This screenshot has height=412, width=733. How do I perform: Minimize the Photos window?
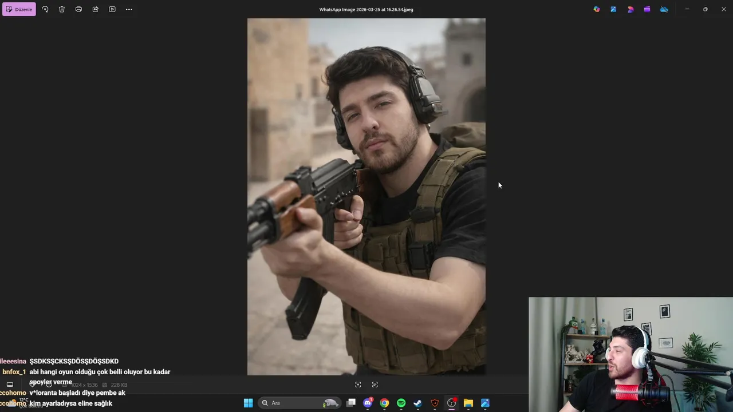(687, 9)
